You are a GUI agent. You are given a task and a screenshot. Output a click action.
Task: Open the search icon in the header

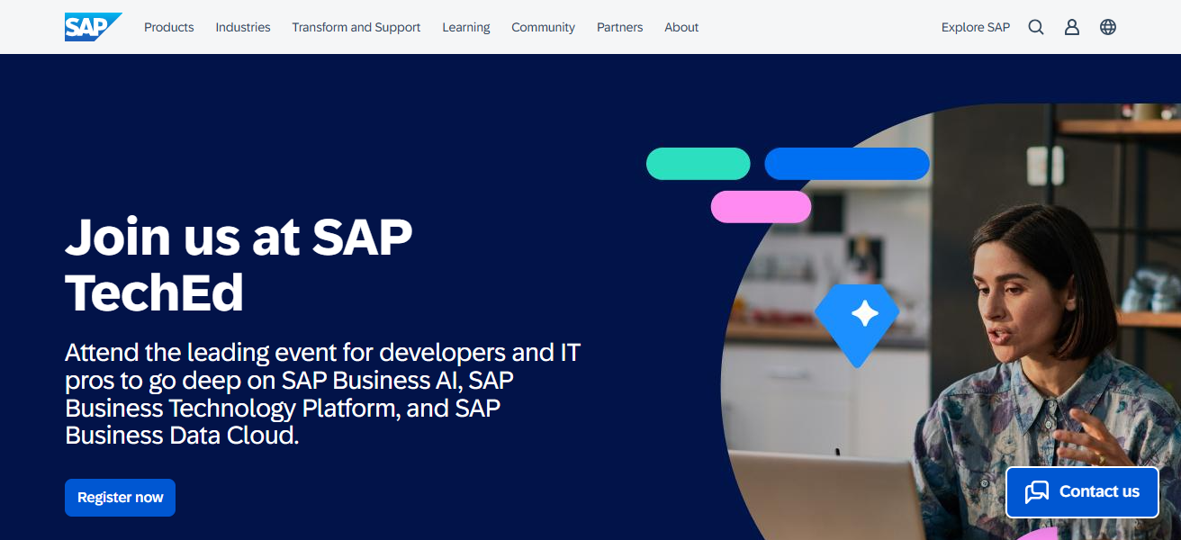coord(1035,27)
